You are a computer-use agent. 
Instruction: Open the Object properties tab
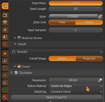tap(5, 54)
